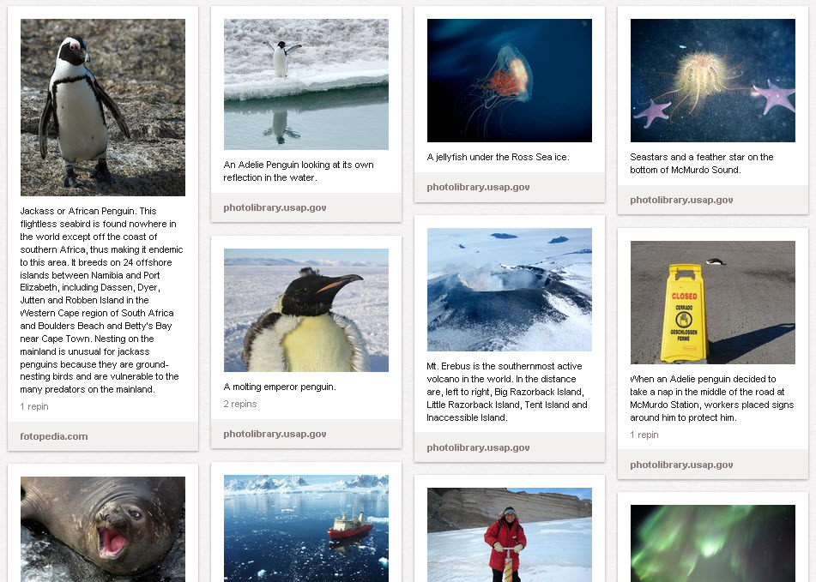Follow photolibrary.usap.gov link under Adelie reflection pin
The width and height of the screenshot is (816, 582).
coord(275,207)
